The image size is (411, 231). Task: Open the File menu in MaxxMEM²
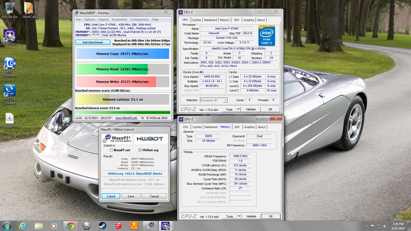[x=78, y=20]
